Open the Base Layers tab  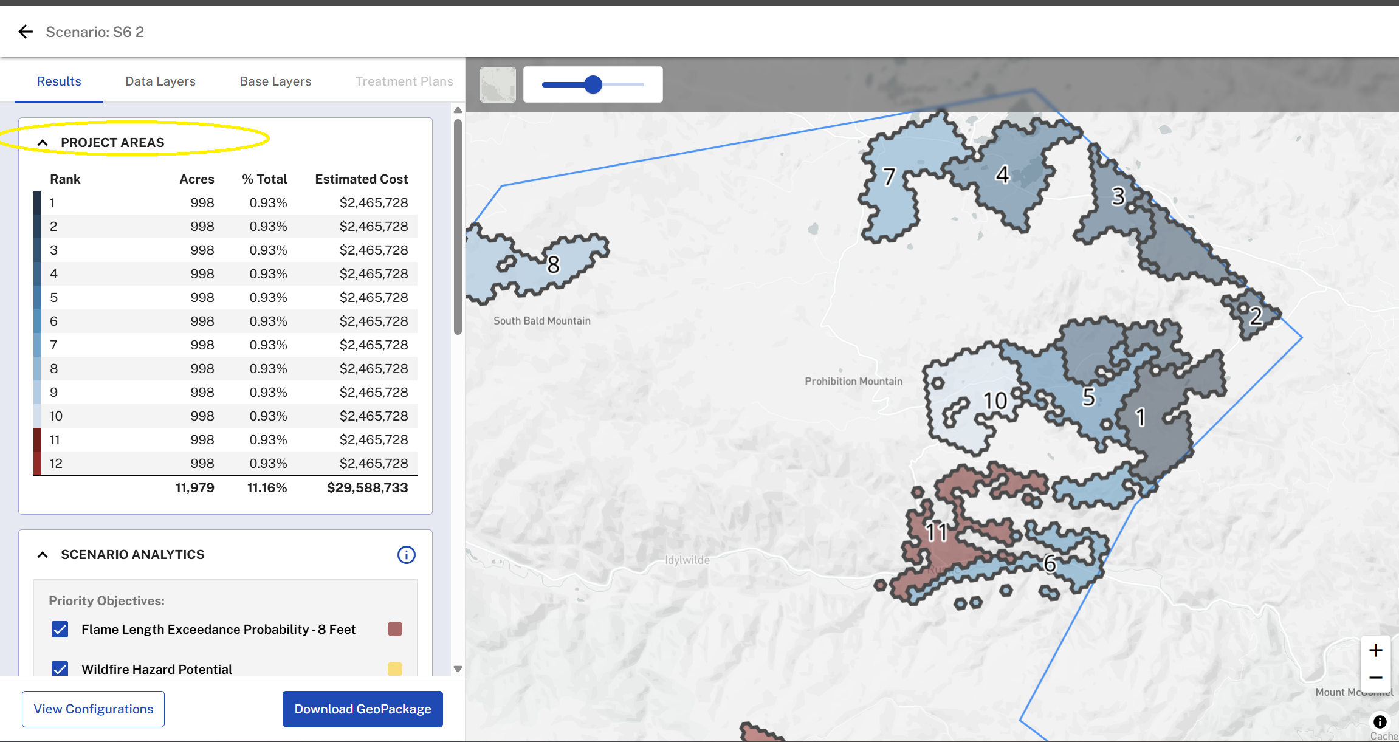point(275,81)
